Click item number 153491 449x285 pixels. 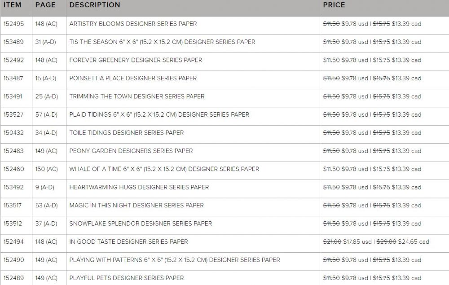pyautogui.click(x=13, y=96)
